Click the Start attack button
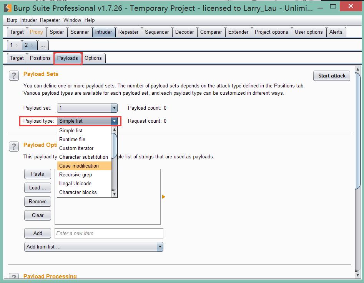Viewport: 364px width, 283px height. tap(332, 76)
